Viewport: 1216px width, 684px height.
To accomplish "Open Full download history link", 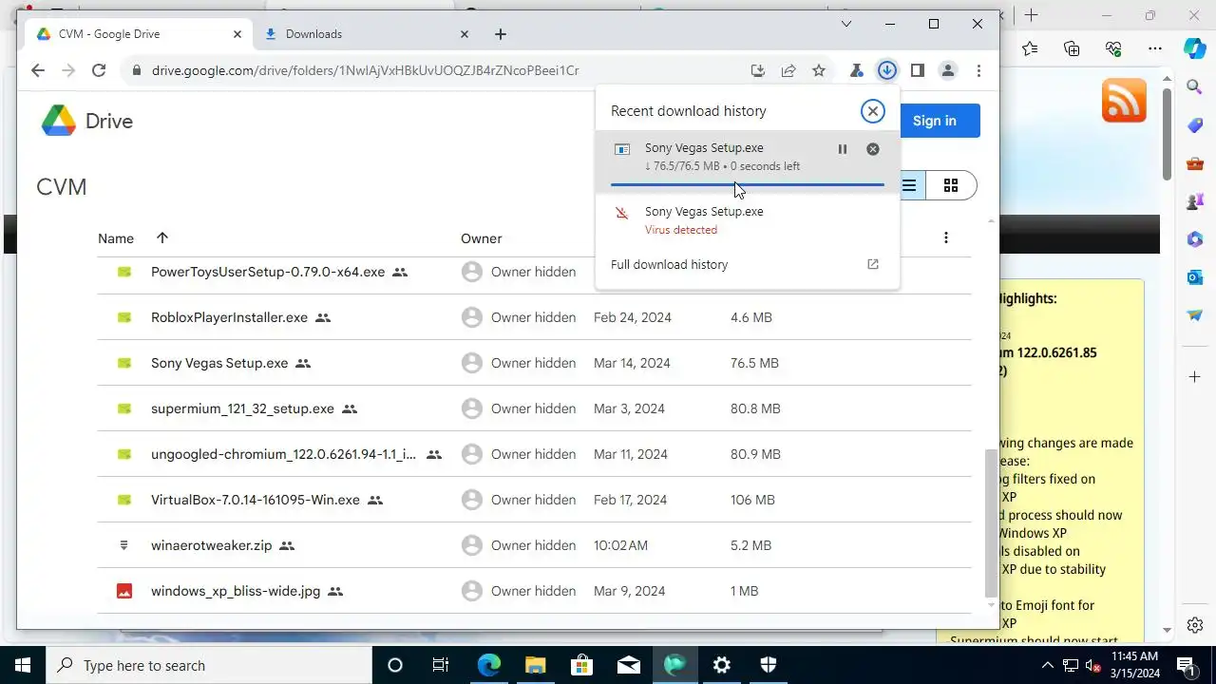I will click(x=669, y=265).
